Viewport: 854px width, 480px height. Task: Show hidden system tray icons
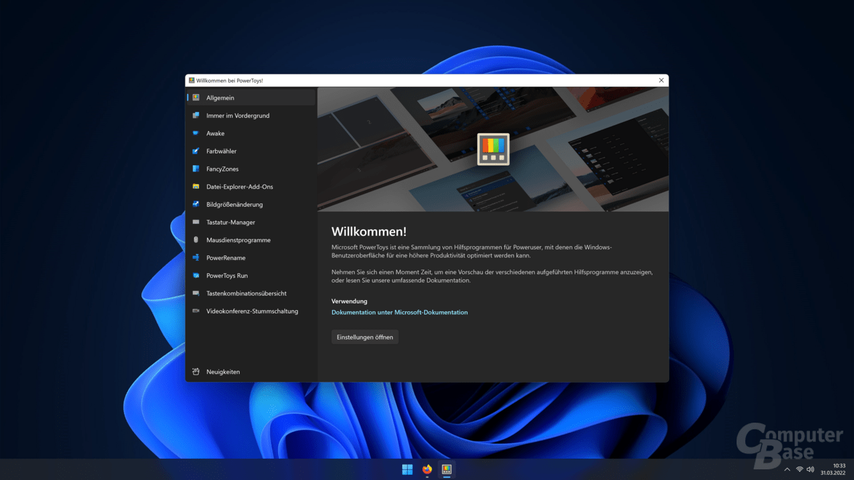point(787,469)
